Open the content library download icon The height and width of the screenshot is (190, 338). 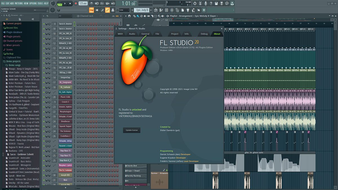232,3
